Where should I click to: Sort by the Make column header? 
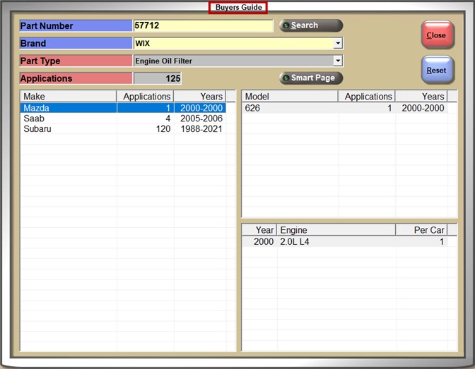click(x=68, y=96)
